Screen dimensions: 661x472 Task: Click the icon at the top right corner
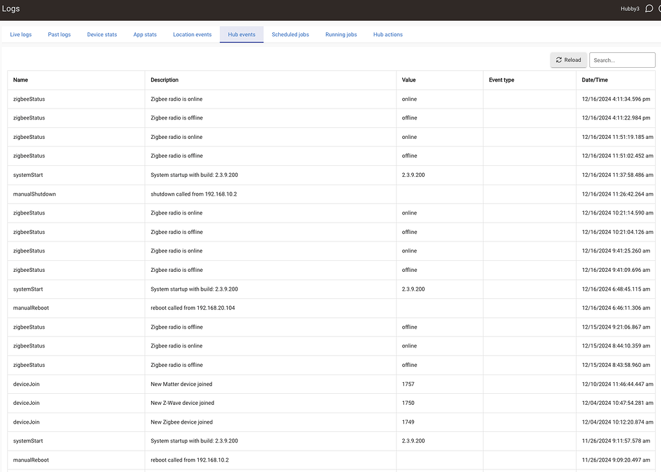pyautogui.click(x=659, y=8)
